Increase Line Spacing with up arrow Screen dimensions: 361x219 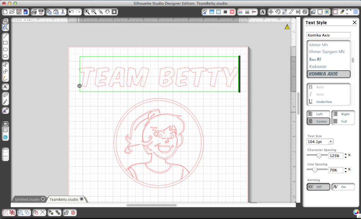[345, 168]
